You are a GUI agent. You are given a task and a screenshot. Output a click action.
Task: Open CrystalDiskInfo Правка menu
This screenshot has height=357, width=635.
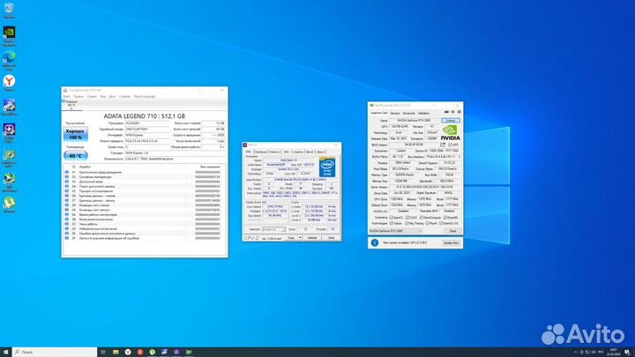pos(78,96)
